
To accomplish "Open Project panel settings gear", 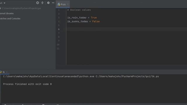I will (x=48, y=3).
